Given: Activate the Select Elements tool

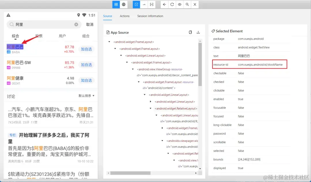Looking at the screenshot, I should 136,4.
